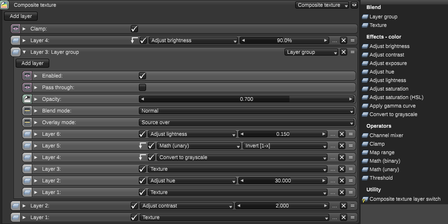Screen dimensions: 448x224
Task: Select Adjust saturation (HSL) from the effects list
Action: (x=396, y=97)
